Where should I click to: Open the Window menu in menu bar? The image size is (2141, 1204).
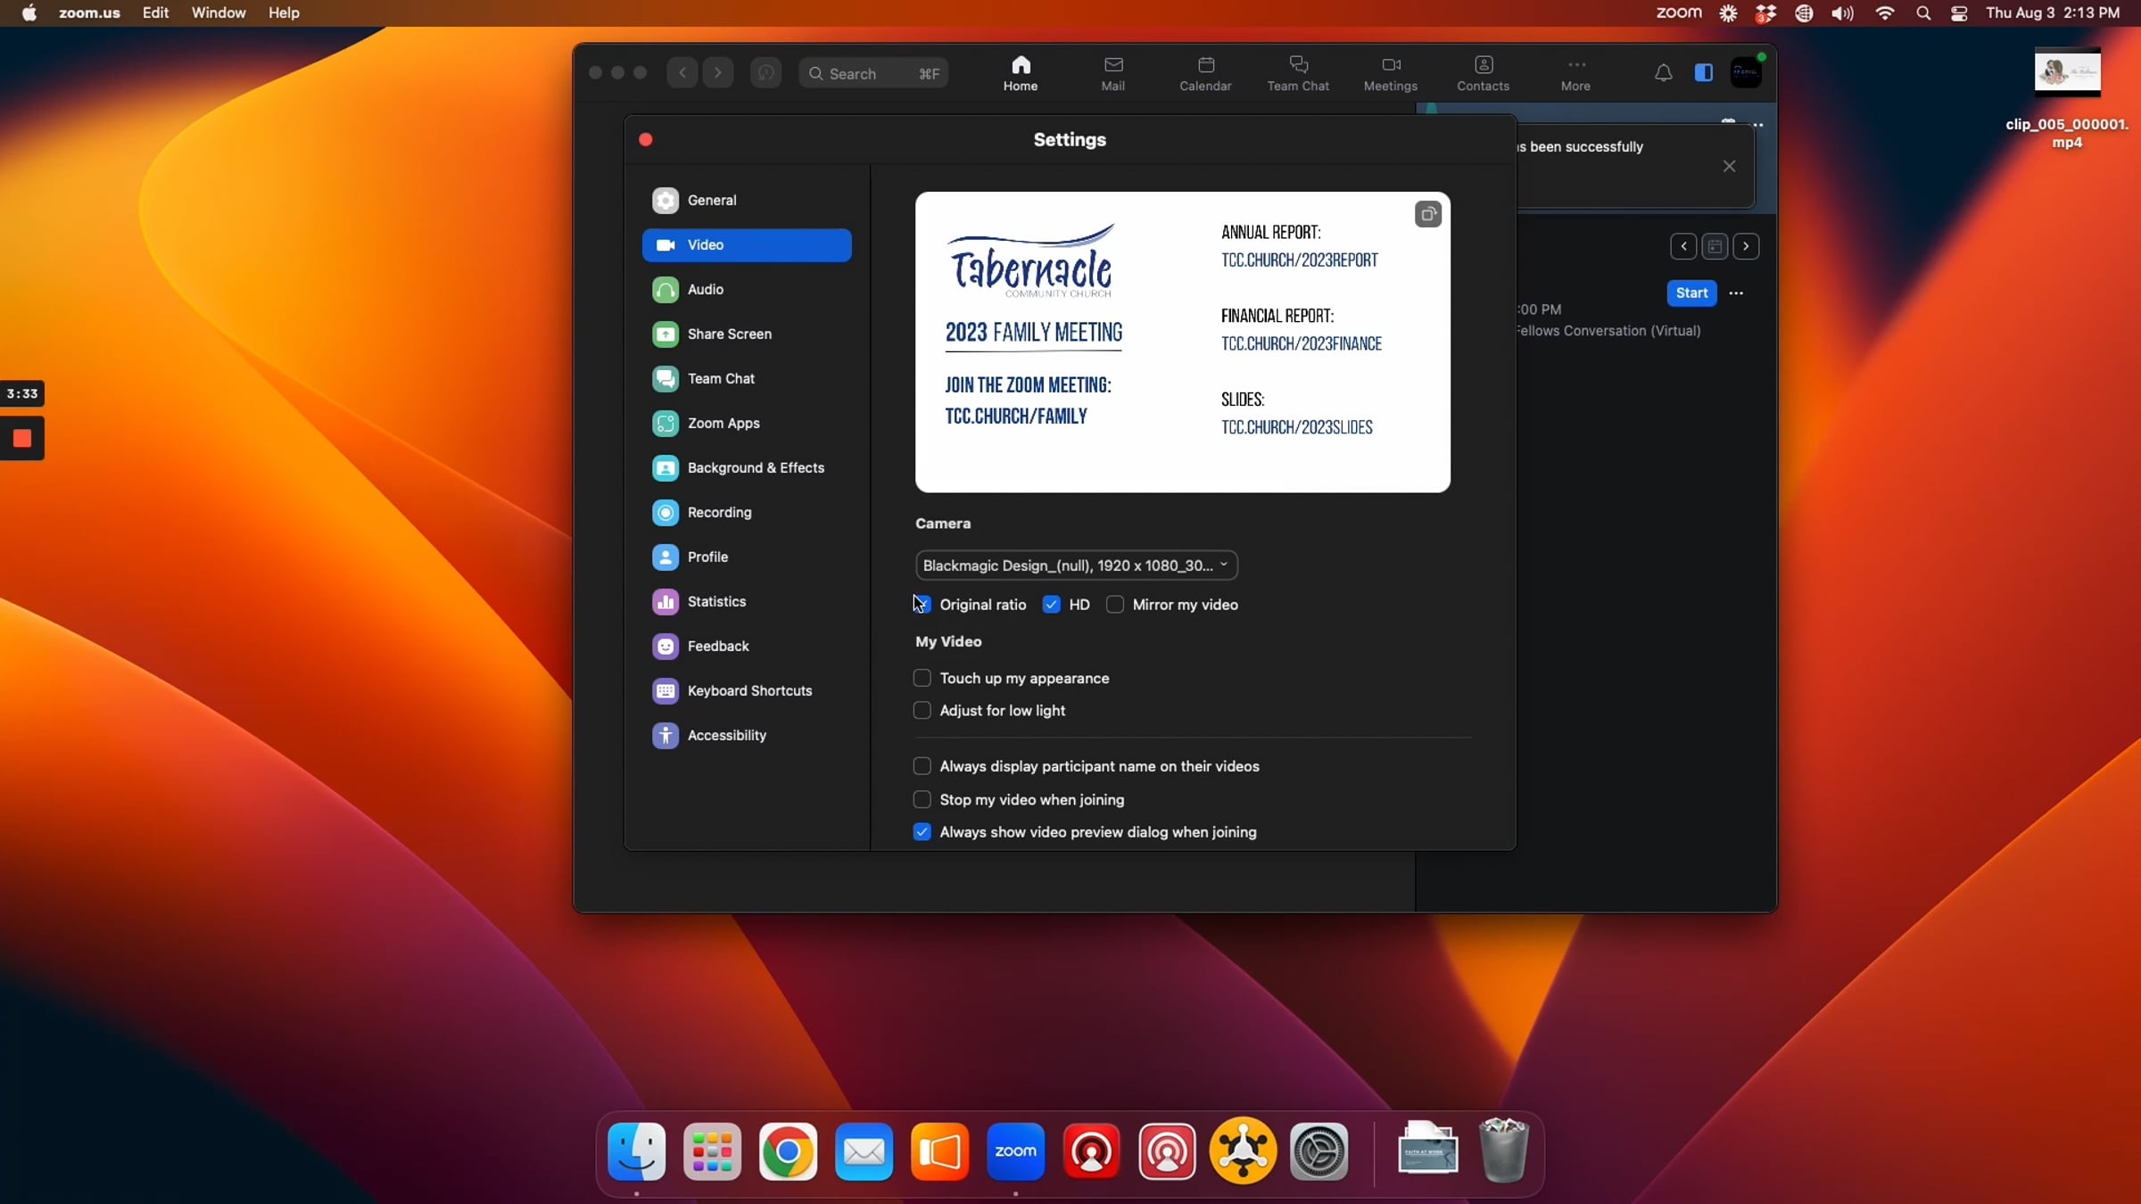pyautogui.click(x=218, y=12)
